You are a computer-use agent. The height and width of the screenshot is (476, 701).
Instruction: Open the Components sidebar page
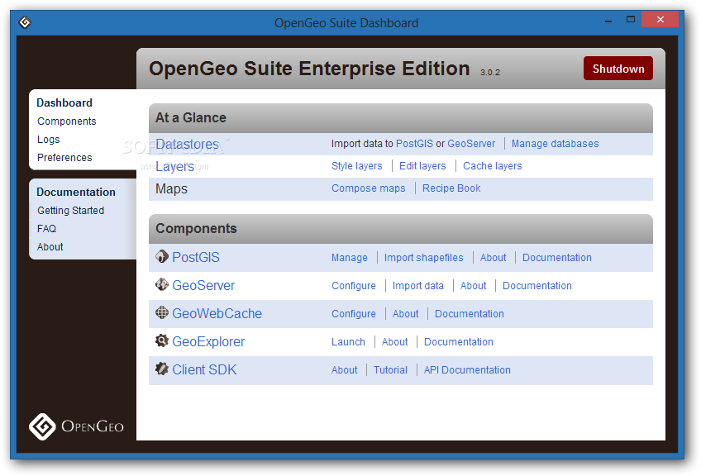(x=67, y=121)
